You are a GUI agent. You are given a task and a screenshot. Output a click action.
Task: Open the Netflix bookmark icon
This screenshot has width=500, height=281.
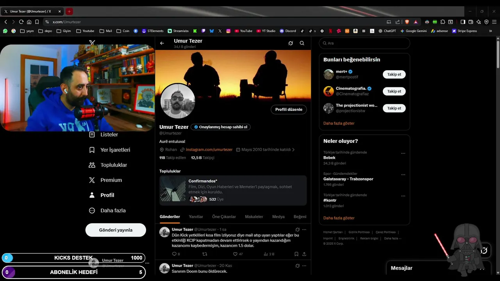[x=330, y=31]
